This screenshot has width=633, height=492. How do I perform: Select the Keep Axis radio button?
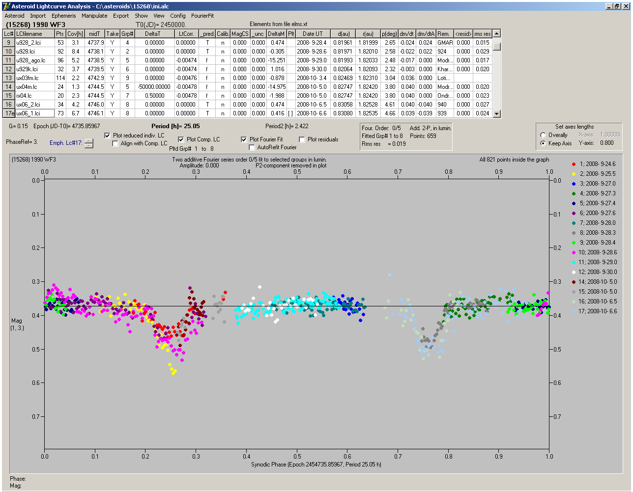pos(543,143)
